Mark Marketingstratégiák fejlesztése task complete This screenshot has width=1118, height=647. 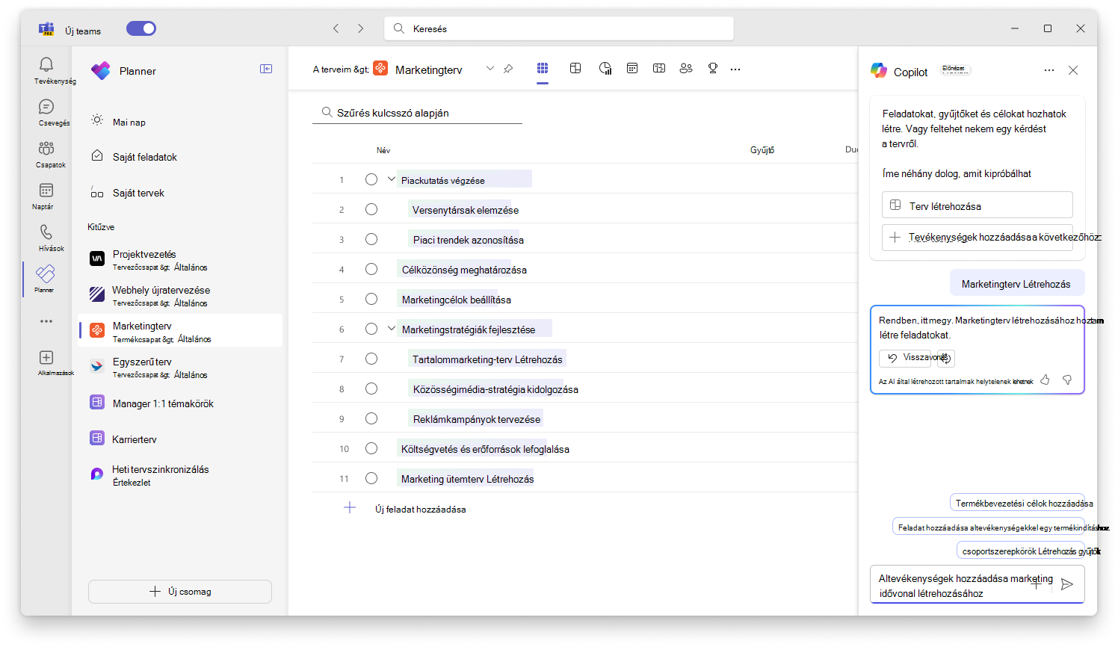(x=371, y=329)
